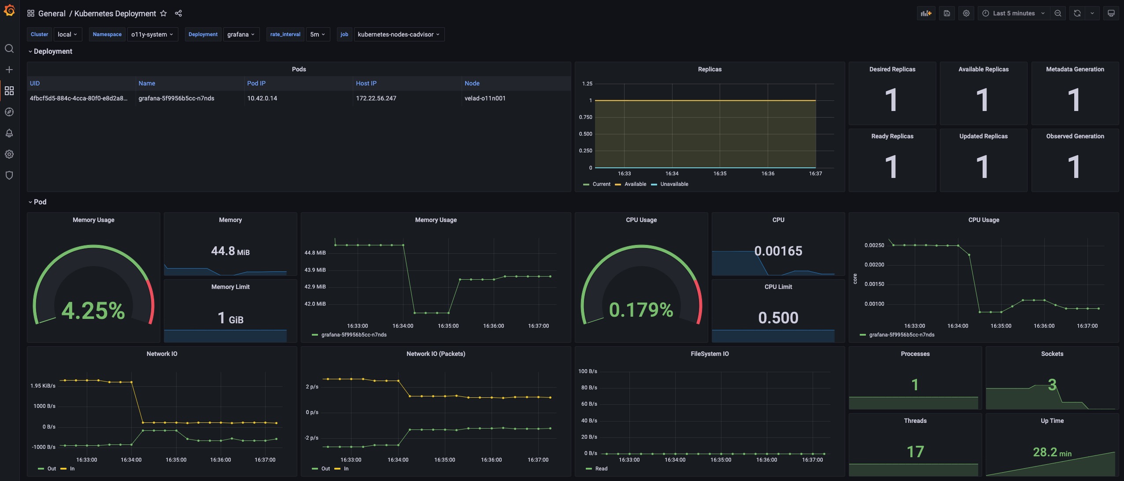Image resolution: width=1124 pixels, height=481 pixels.
Task: Zoom out the time range
Action: [x=1058, y=13]
